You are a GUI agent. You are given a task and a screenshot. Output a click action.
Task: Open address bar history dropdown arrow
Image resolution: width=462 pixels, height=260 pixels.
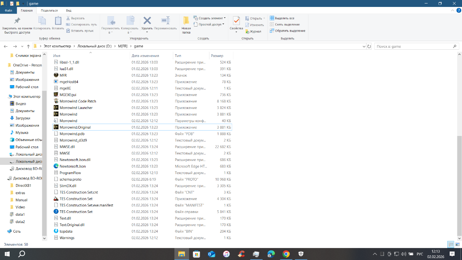(x=364, y=46)
